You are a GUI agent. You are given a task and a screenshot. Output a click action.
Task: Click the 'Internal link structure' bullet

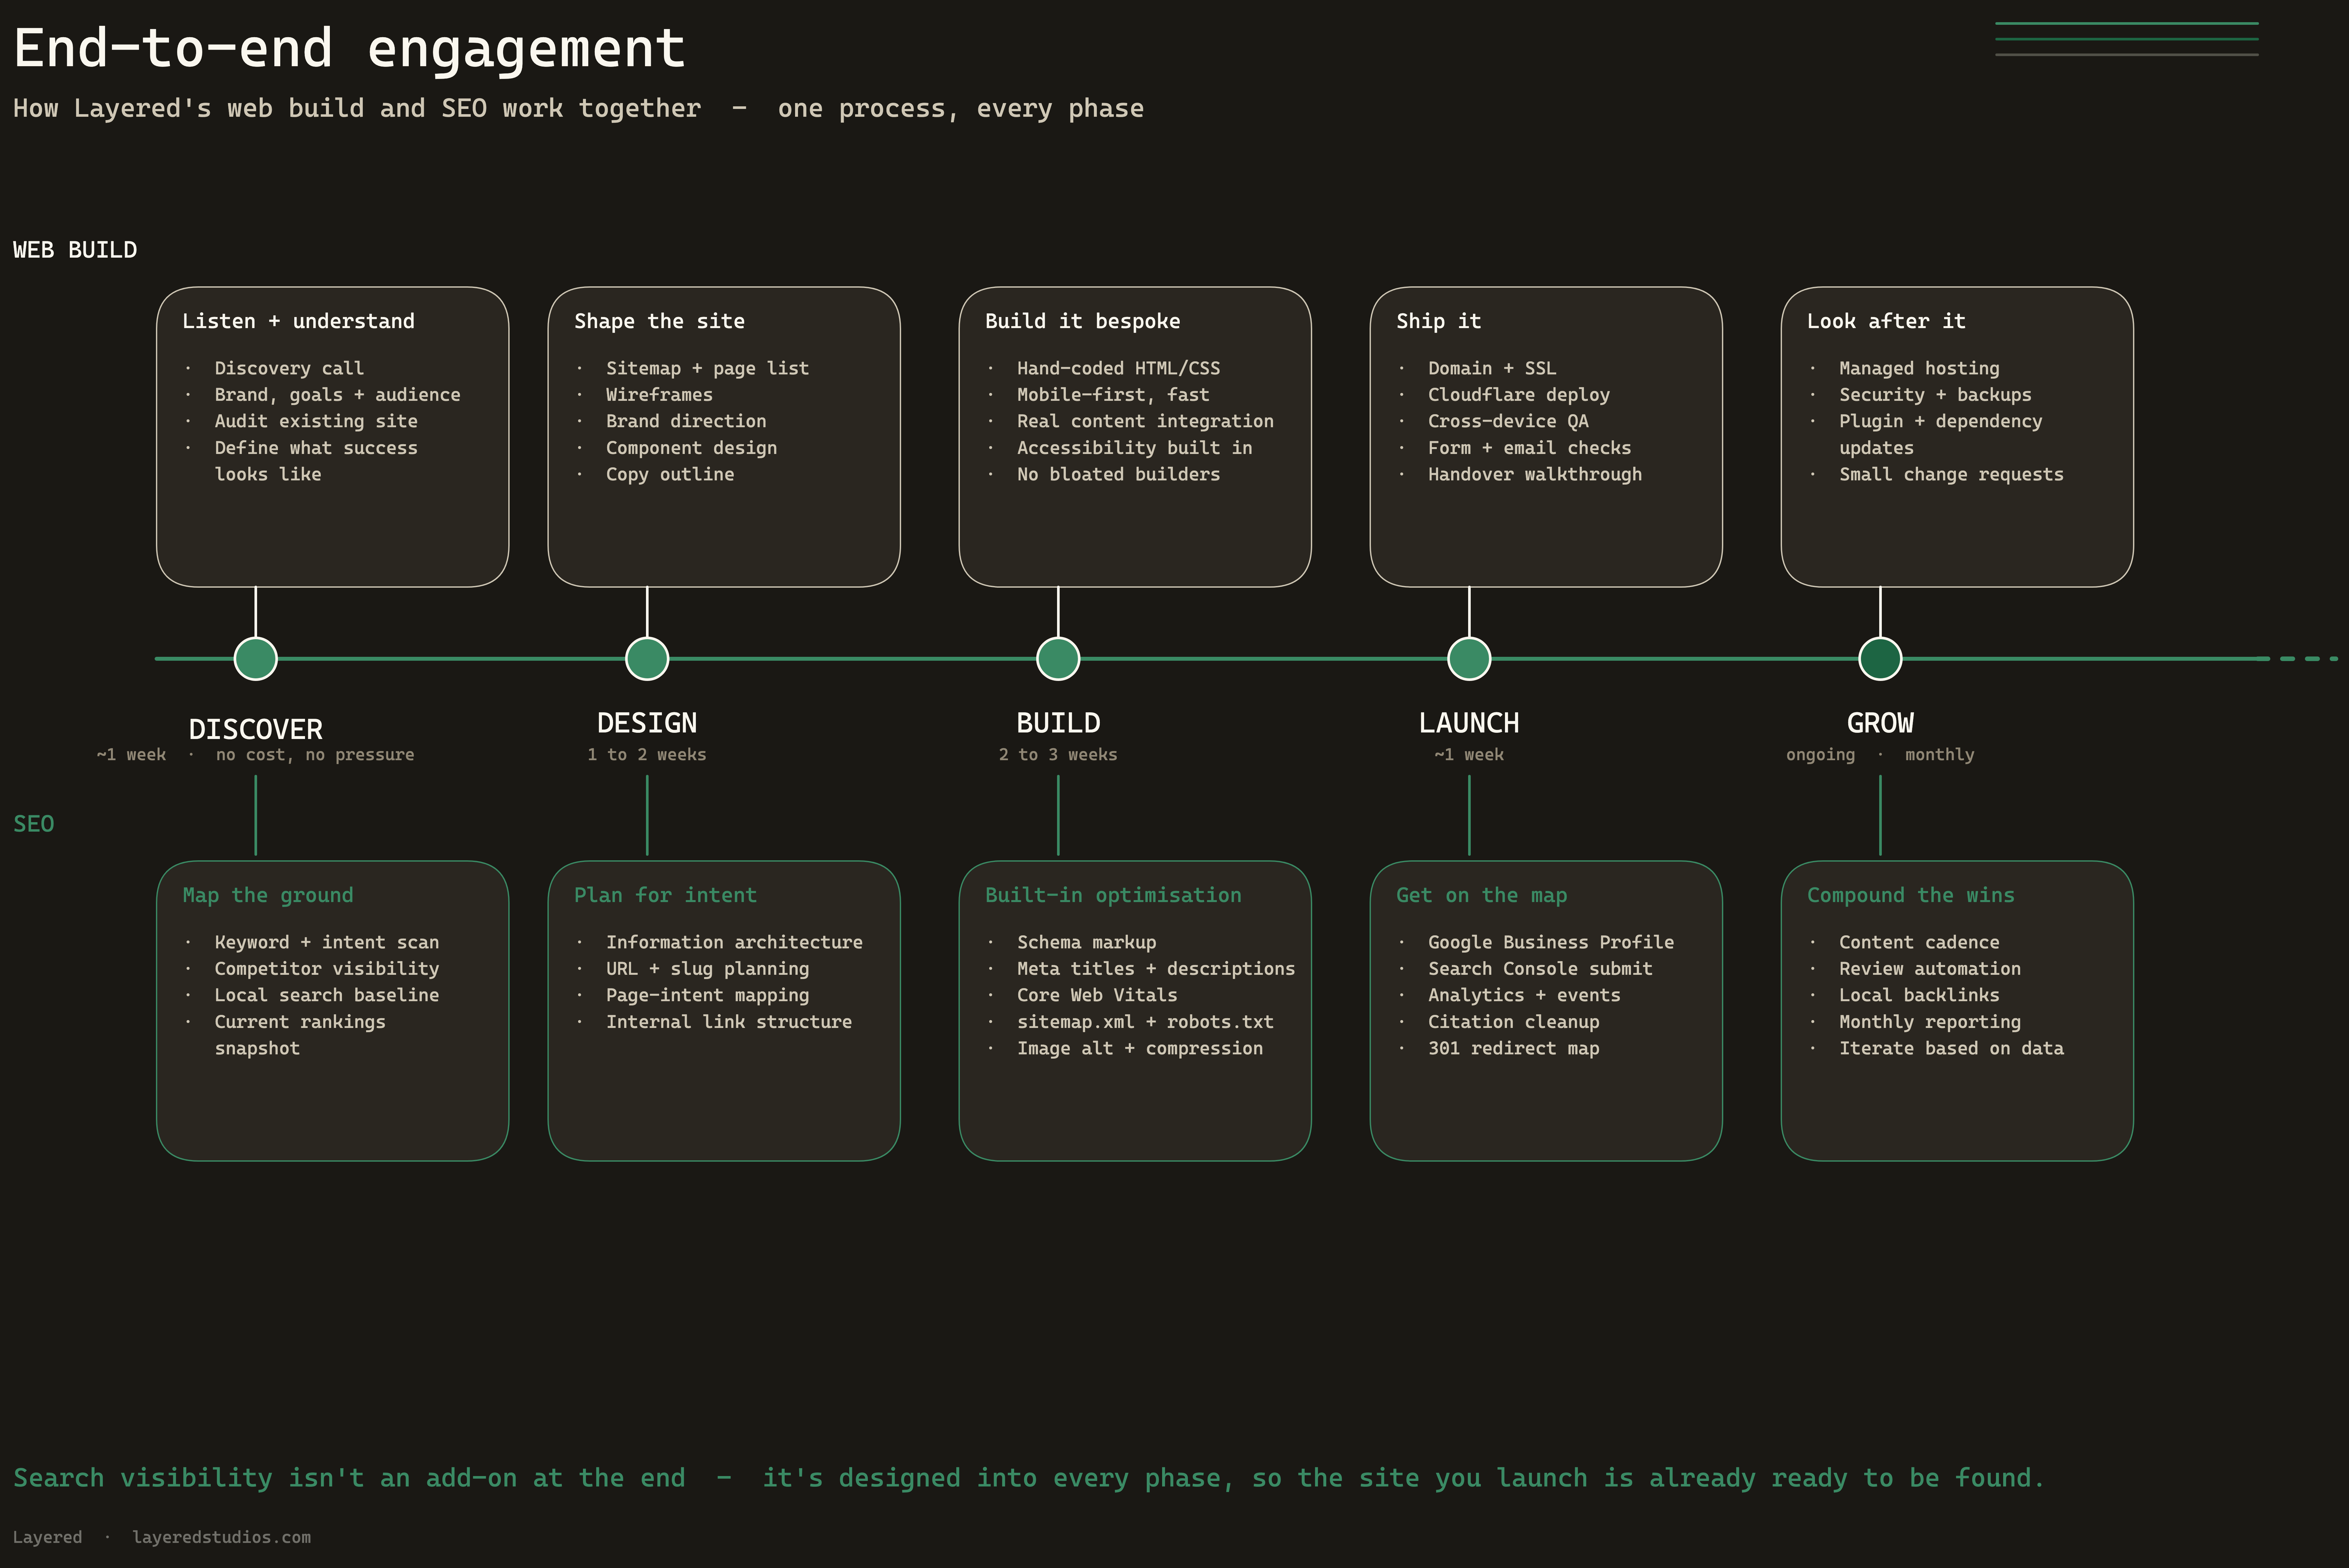click(x=729, y=1022)
